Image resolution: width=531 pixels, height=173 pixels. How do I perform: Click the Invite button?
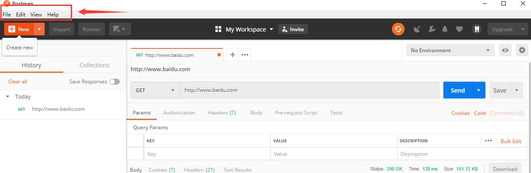[x=293, y=29]
